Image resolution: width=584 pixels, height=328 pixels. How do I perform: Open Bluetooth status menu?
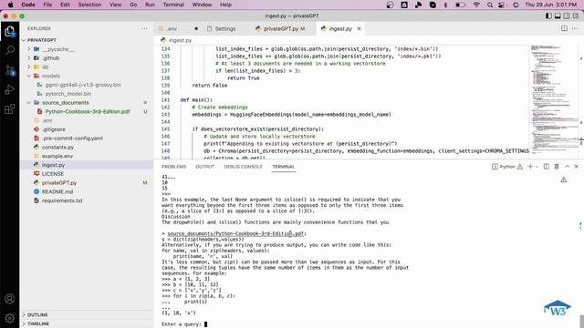tap(445, 5)
